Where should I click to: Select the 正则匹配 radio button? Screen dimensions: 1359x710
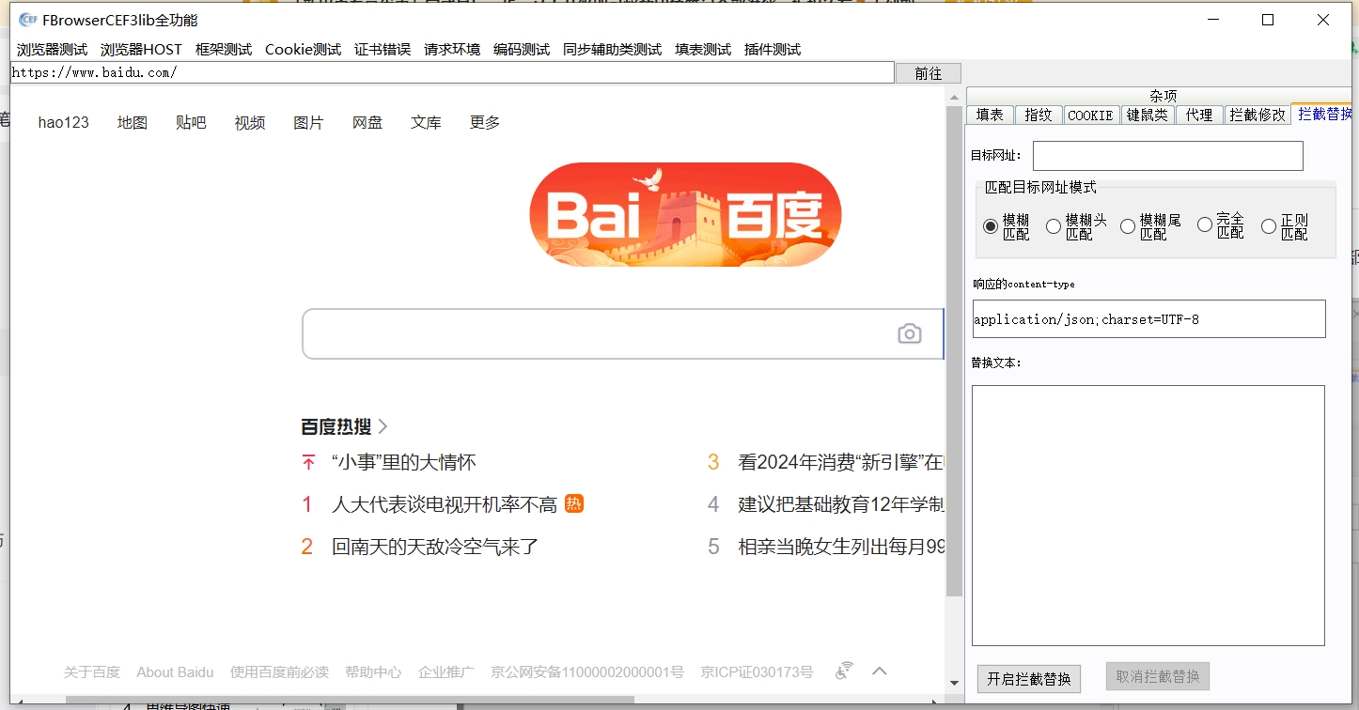pos(1269,226)
